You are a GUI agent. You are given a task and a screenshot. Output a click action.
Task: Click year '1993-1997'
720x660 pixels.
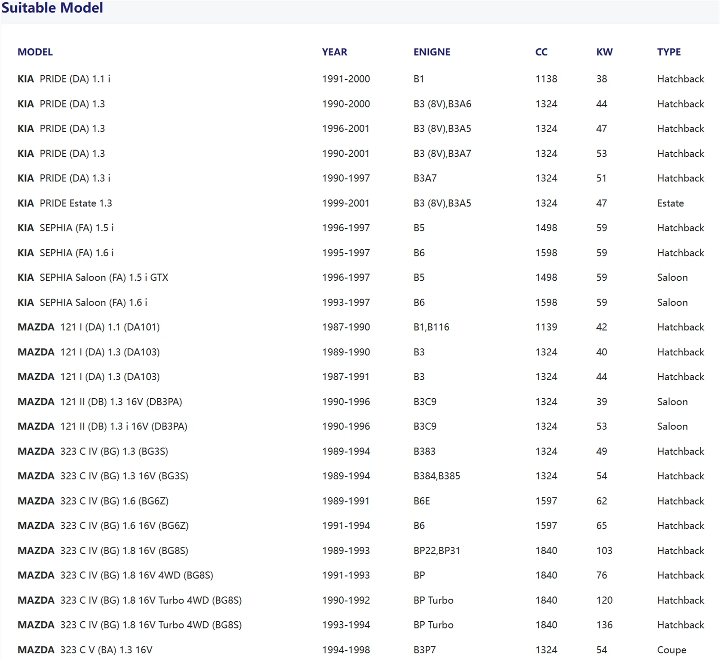coord(346,302)
